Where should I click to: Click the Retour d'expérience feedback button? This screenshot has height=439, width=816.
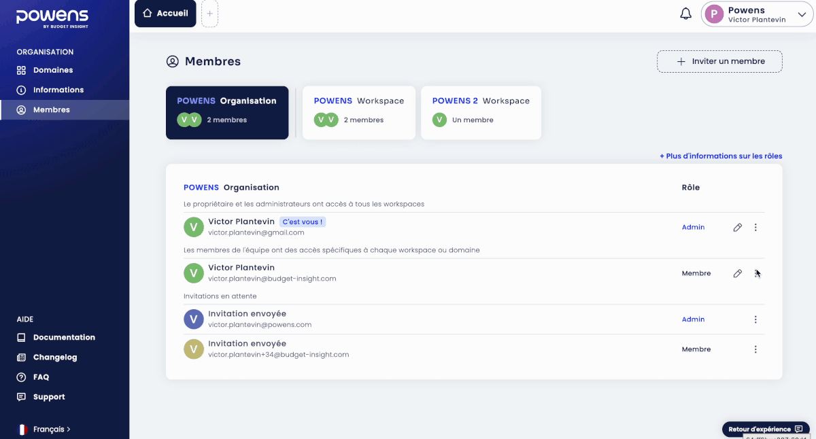point(765,429)
